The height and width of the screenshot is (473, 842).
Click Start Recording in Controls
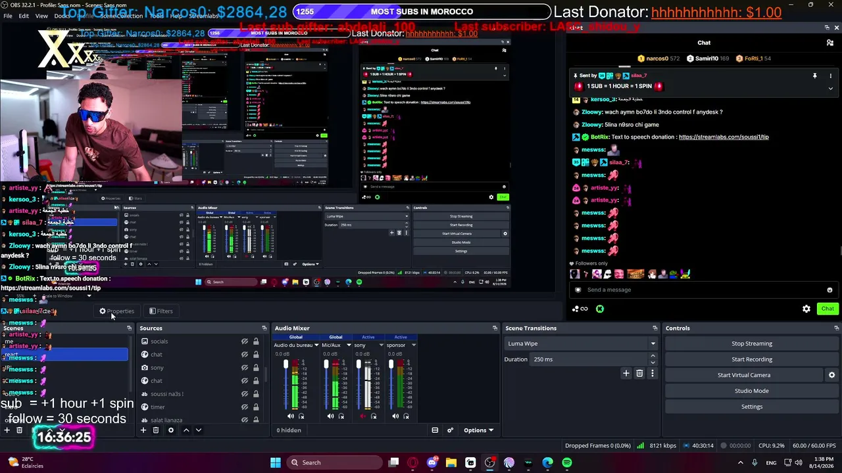[x=752, y=359]
